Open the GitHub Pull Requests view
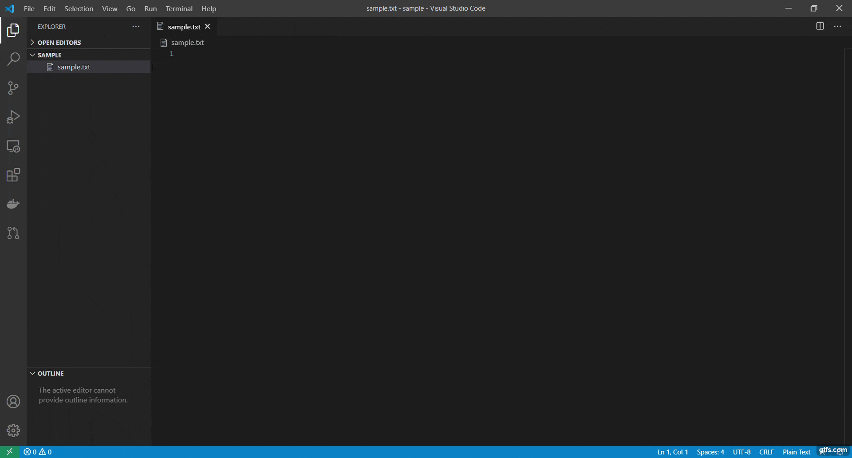The height and width of the screenshot is (458, 852). 13,233
